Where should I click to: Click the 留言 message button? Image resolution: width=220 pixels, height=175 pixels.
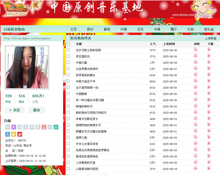click(37, 110)
